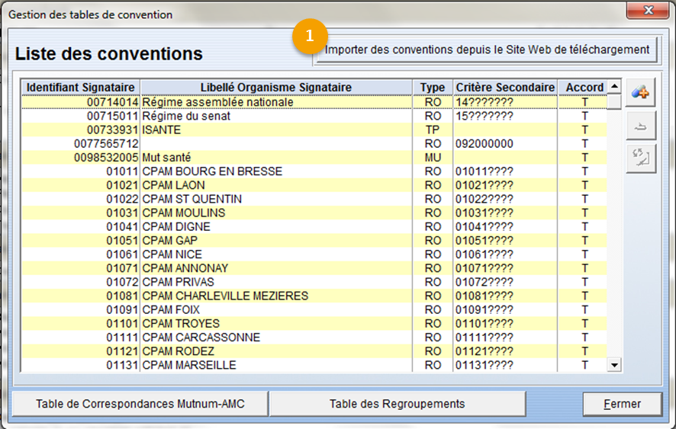Screen dimensions: 676x429
Task: Click the greyed-out delete convention icon button
Action: tap(640, 126)
